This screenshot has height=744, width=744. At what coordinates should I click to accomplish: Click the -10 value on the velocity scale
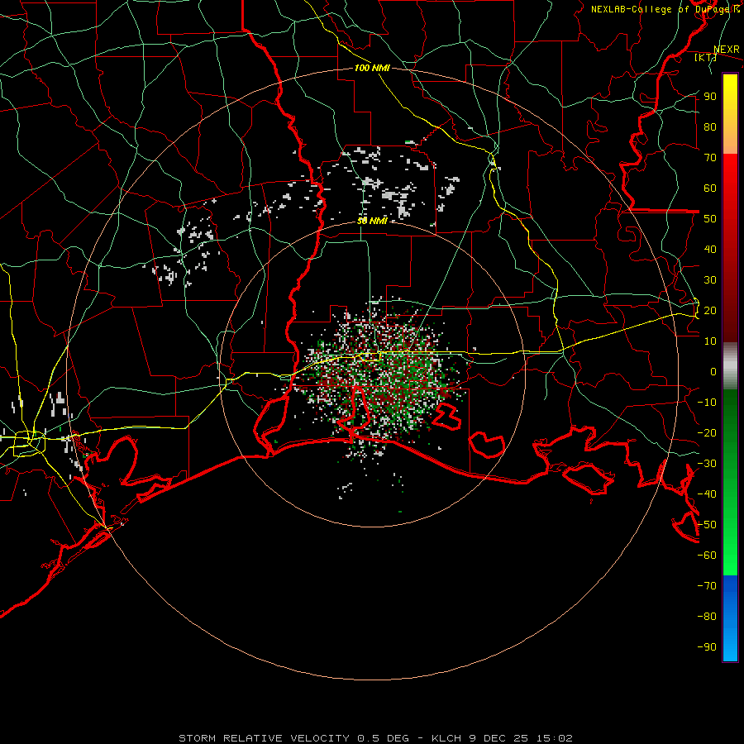click(707, 403)
